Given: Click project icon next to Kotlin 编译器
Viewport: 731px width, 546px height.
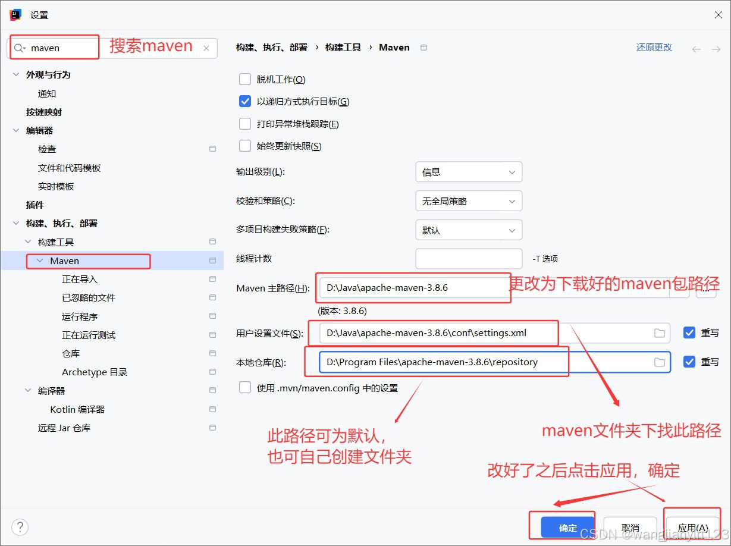Looking at the screenshot, I should click(212, 409).
